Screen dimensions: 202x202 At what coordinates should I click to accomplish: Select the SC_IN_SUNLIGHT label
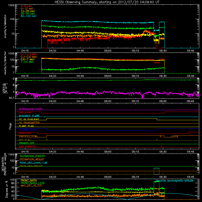point(29,119)
